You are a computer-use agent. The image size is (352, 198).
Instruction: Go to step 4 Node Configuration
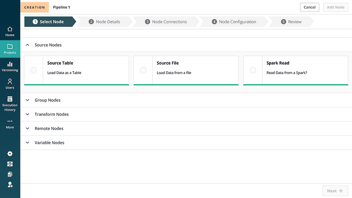tap(234, 22)
